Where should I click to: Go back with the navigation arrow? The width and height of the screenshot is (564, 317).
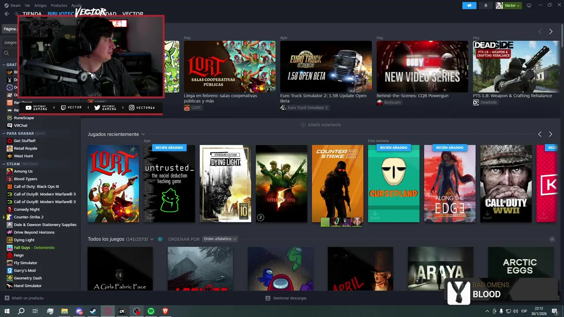pos(7,14)
